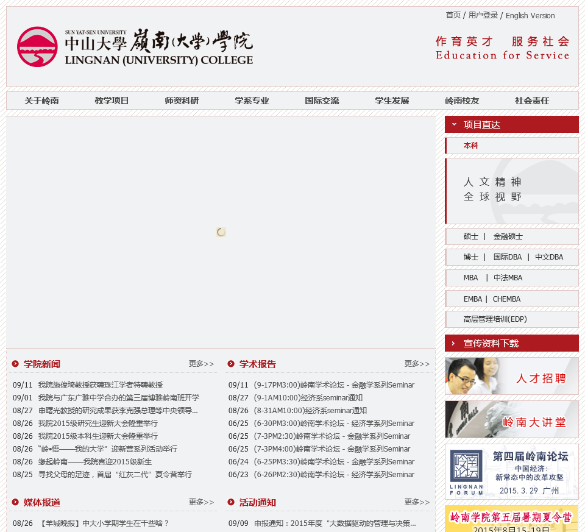Open news 我院与广东广雅中学合办的第三届博雅岭南班开学

[x=119, y=398]
